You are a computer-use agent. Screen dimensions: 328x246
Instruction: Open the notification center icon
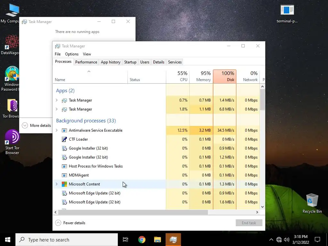coord(317,240)
